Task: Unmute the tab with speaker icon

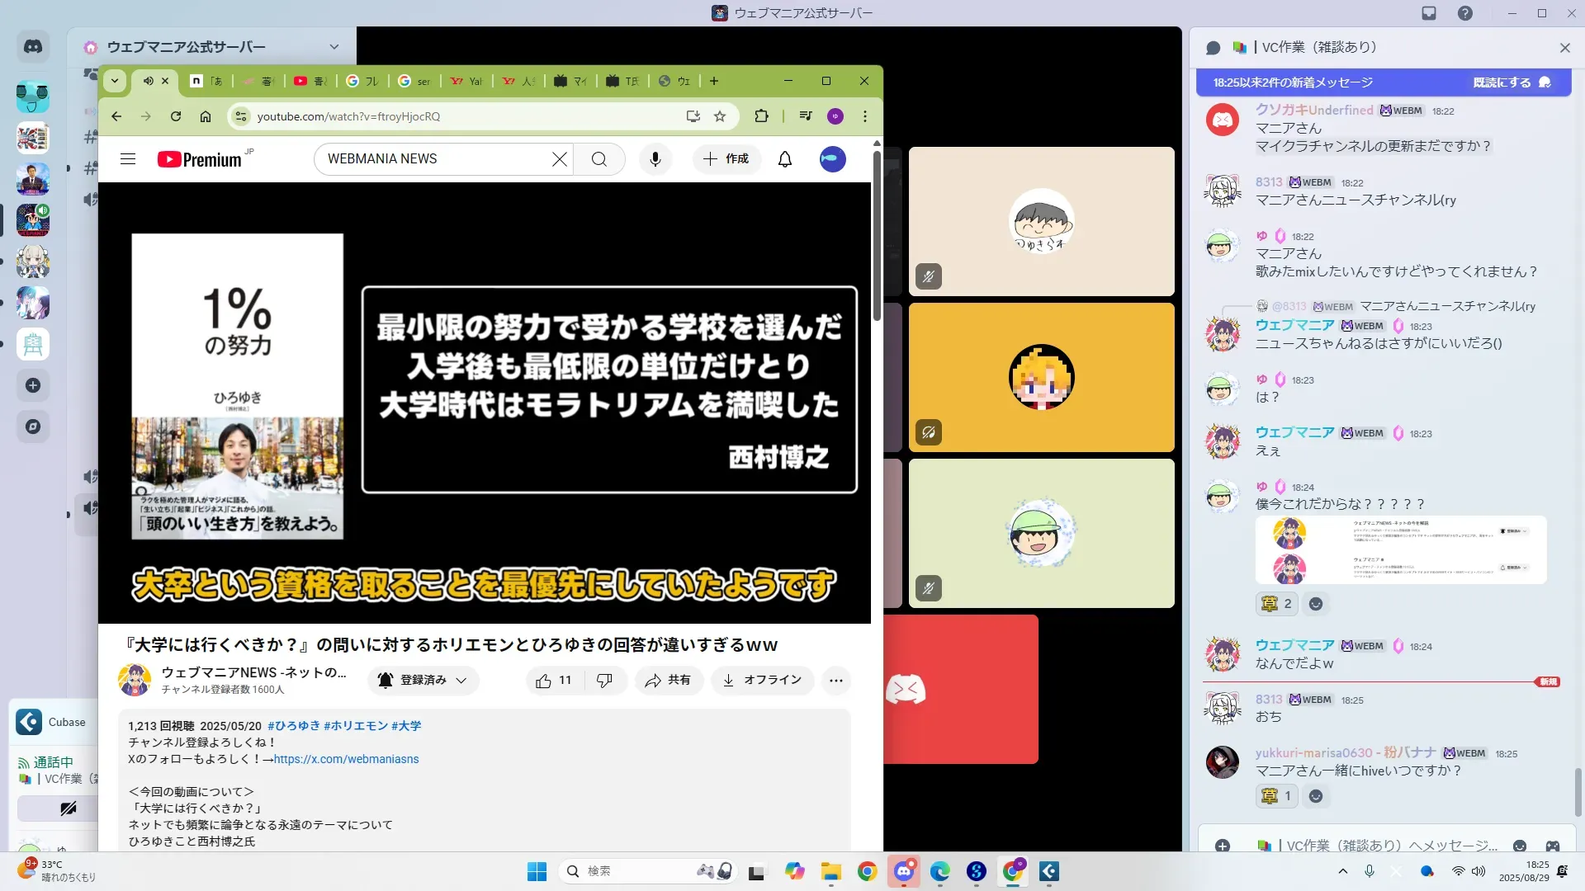Action: [x=148, y=81]
